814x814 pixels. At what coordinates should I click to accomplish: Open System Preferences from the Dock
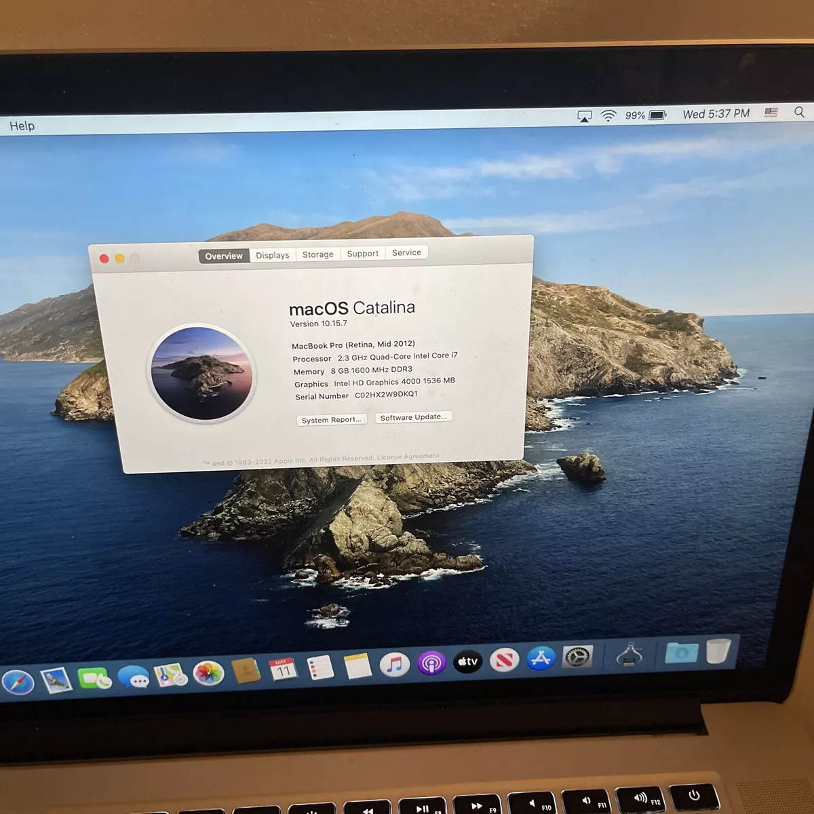click(x=577, y=656)
